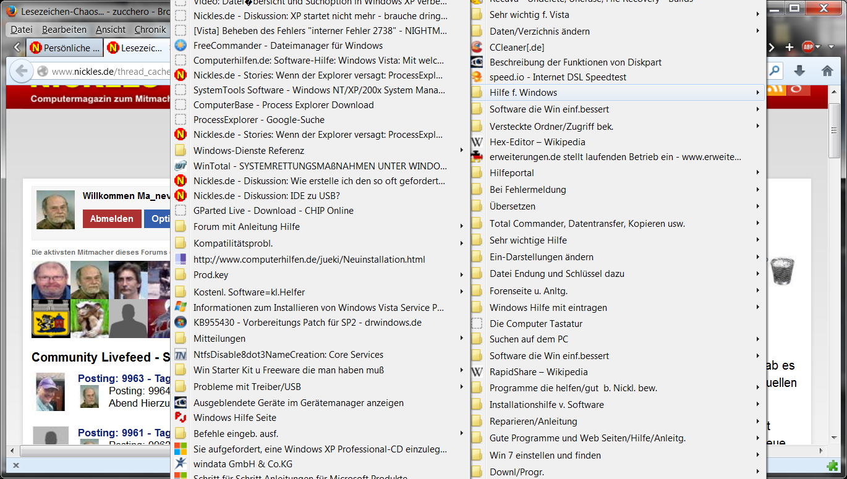This screenshot has width=847, height=479.
Task: Click the logged-in user avatar photo
Action: pyautogui.click(x=56, y=209)
